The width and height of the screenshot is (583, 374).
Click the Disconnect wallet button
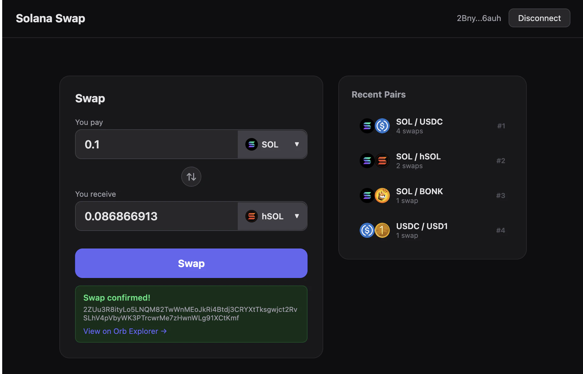539,18
